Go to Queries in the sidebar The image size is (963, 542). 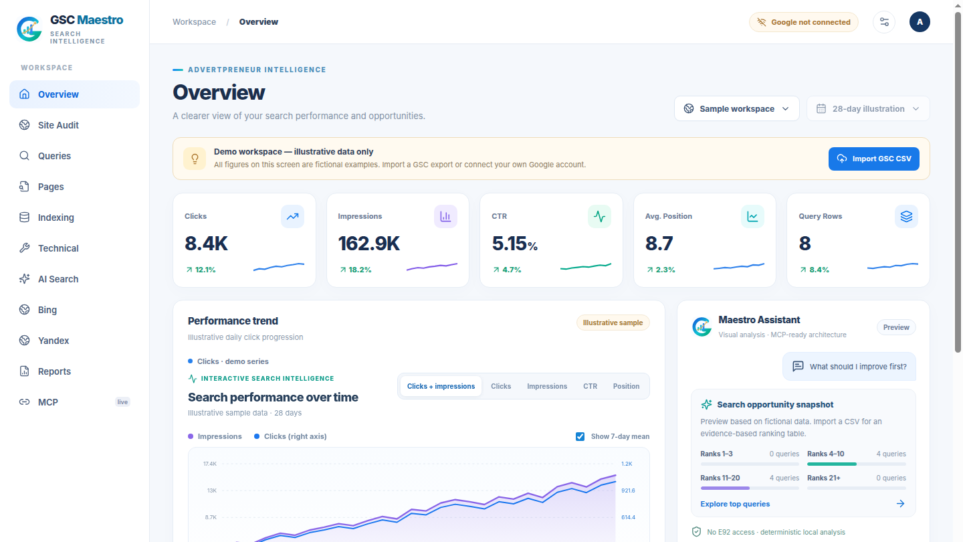click(x=74, y=156)
